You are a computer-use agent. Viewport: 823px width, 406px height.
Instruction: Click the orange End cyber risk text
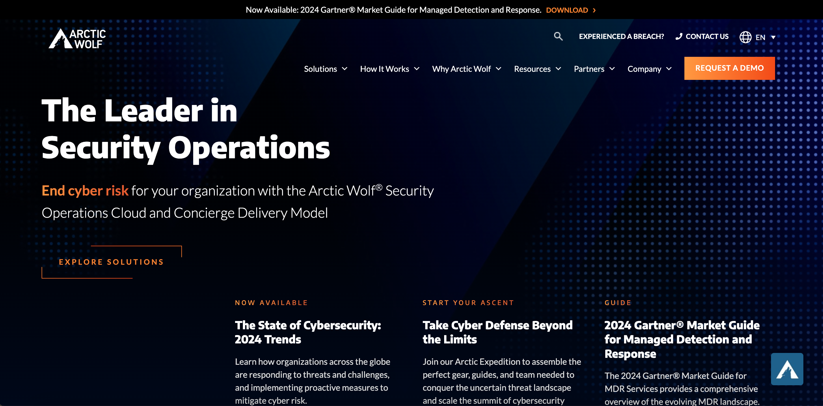pyautogui.click(x=85, y=191)
